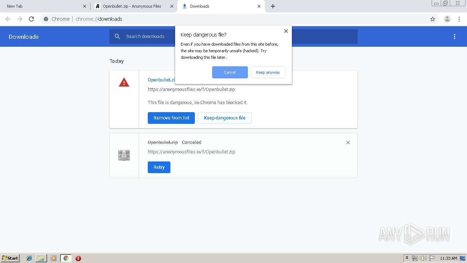Open the Chrome profile avatar menu
The image size is (467, 263).
point(447,19)
